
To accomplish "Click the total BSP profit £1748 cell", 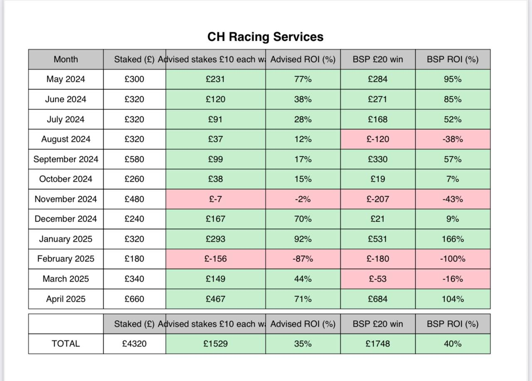I will click(377, 344).
